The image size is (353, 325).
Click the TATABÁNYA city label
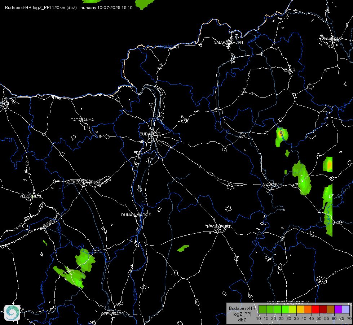[82, 120]
